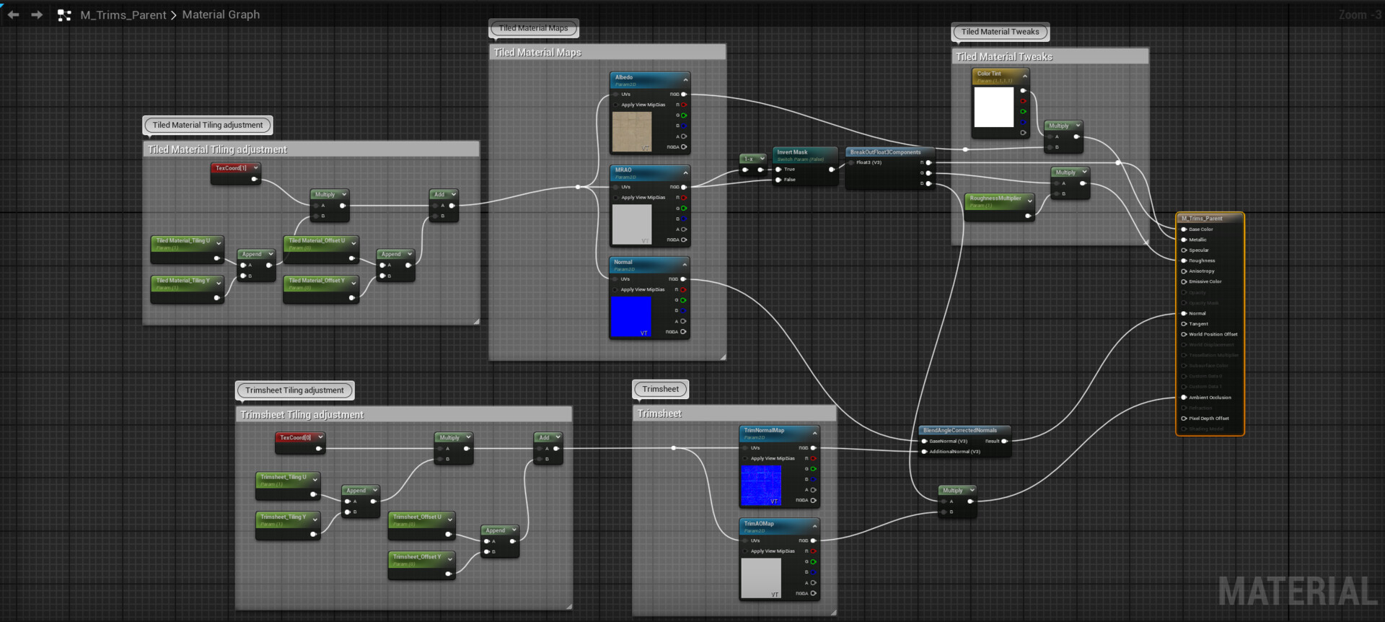Click the Albedo node's RGB output pin

pos(684,95)
